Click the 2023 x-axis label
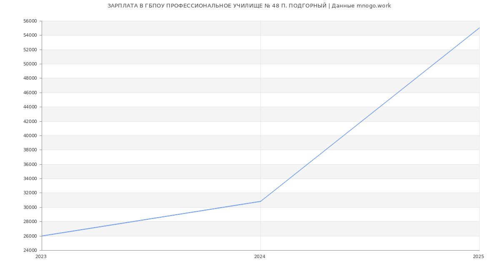500x271 pixels. [41, 257]
